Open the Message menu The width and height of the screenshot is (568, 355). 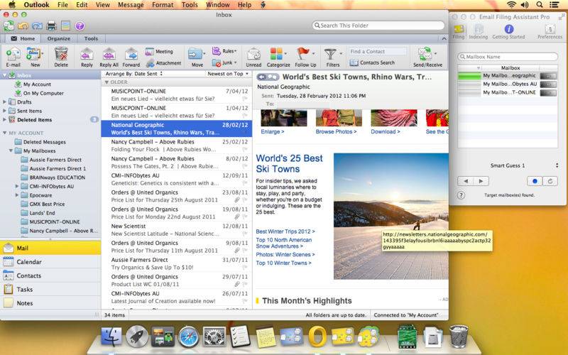(x=131, y=5)
